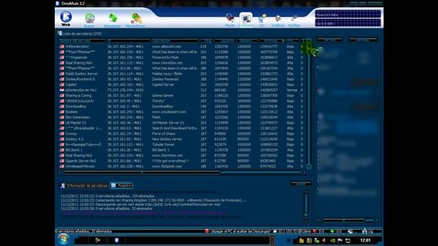
Task: Click the green download speed status icon
Action: point(332,231)
